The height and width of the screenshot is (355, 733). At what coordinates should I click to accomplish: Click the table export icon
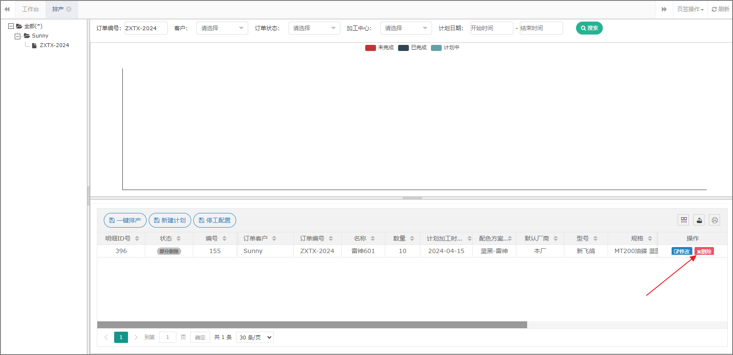point(699,220)
